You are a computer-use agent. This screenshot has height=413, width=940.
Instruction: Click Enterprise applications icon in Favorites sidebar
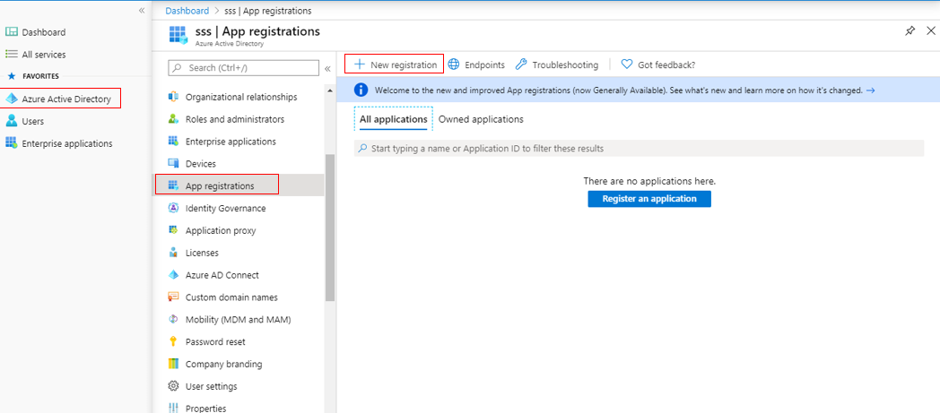[12, 143]
